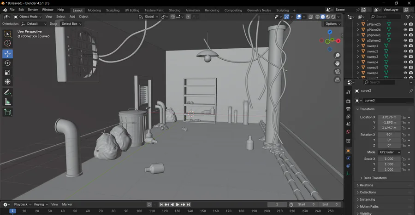Open the World properties tab
This screenshot has width=415, height=215.
coord(348,132)
